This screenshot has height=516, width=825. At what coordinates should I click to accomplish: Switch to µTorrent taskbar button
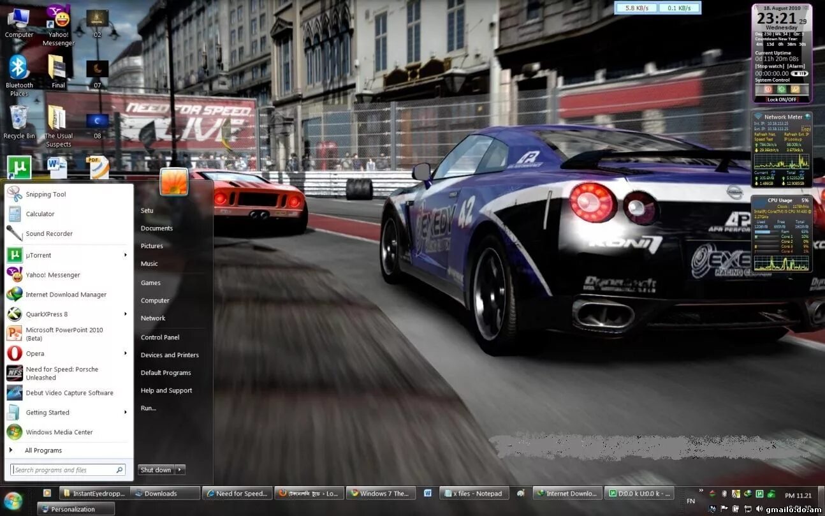(x=639, y=493)
